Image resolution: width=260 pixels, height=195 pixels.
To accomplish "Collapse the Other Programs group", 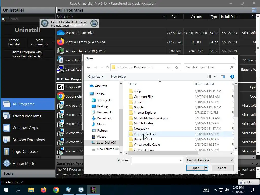I will tap(58, 79).
